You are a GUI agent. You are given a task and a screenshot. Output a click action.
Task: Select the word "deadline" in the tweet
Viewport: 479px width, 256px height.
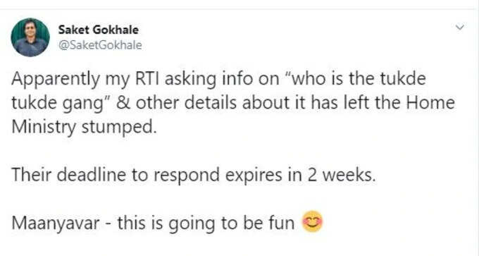point(91,176)
